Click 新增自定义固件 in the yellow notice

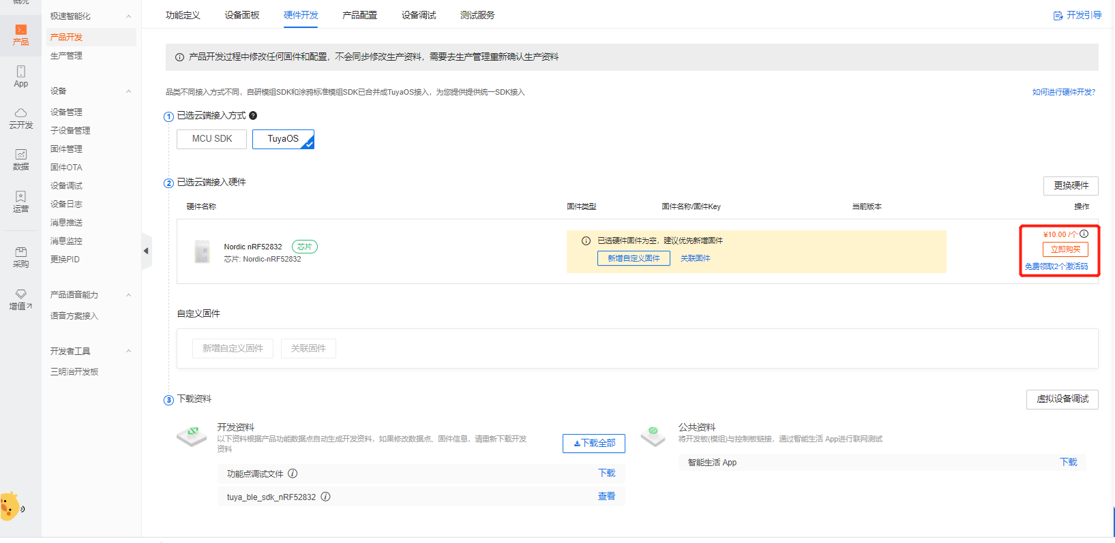click(x=634, y=258)
